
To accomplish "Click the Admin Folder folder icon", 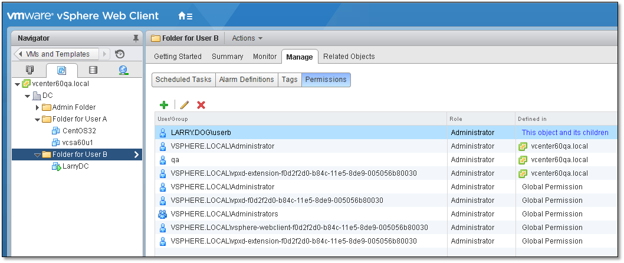I will pos(47,107).
